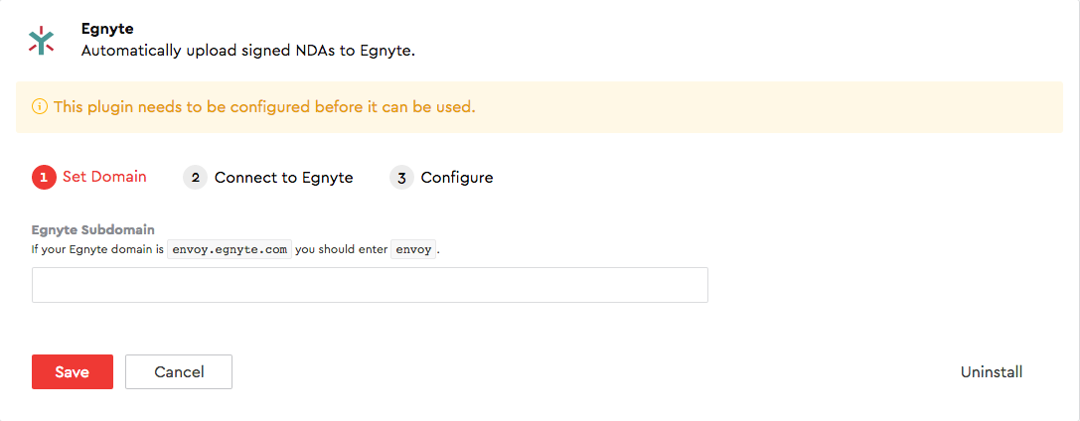The height and width of the screenshot is (421, 1080).
Task: Click the envoy.egnyte.com example code text
Action: (x=230, y=249)
